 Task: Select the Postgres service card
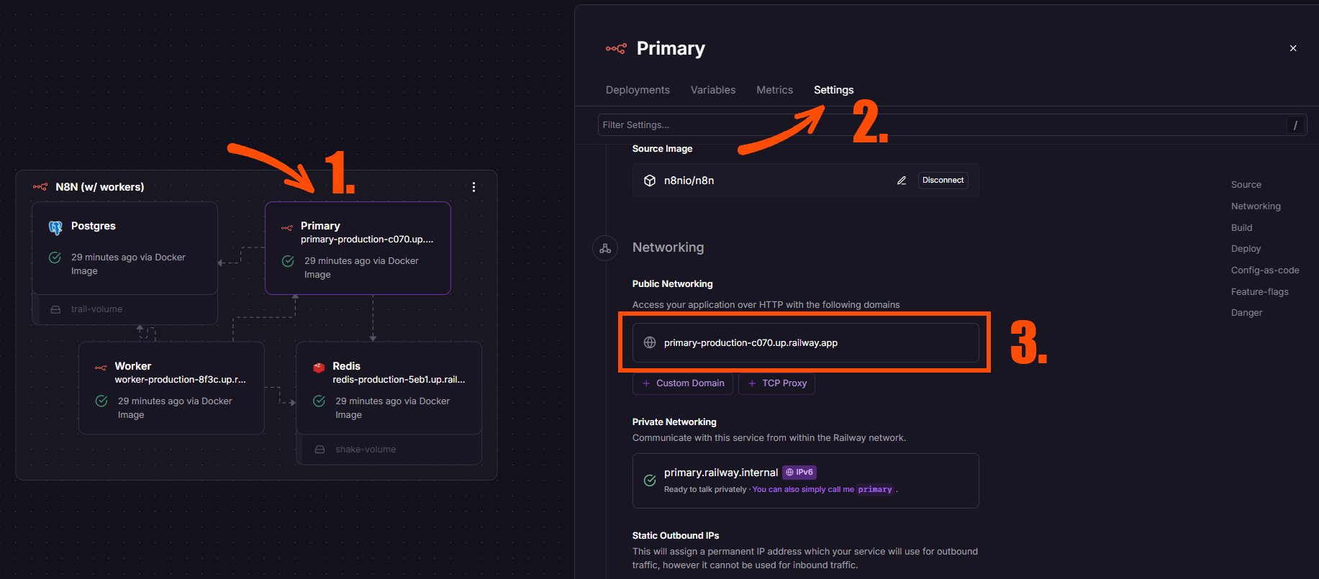click(124, 248)
